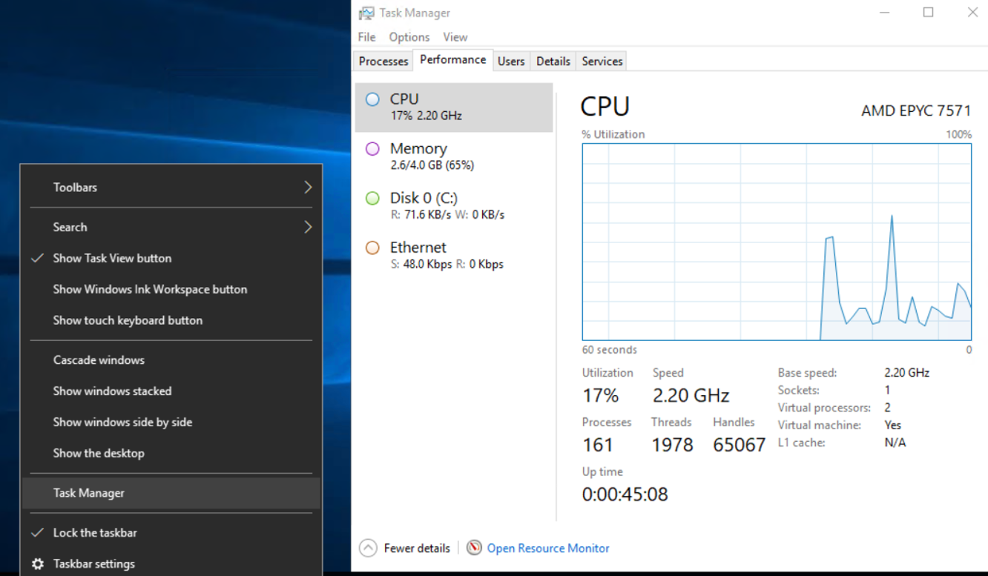988x576 pixels.
Task: Click the Ethernet send/receive rate text
Action: [x=447, y=265]
